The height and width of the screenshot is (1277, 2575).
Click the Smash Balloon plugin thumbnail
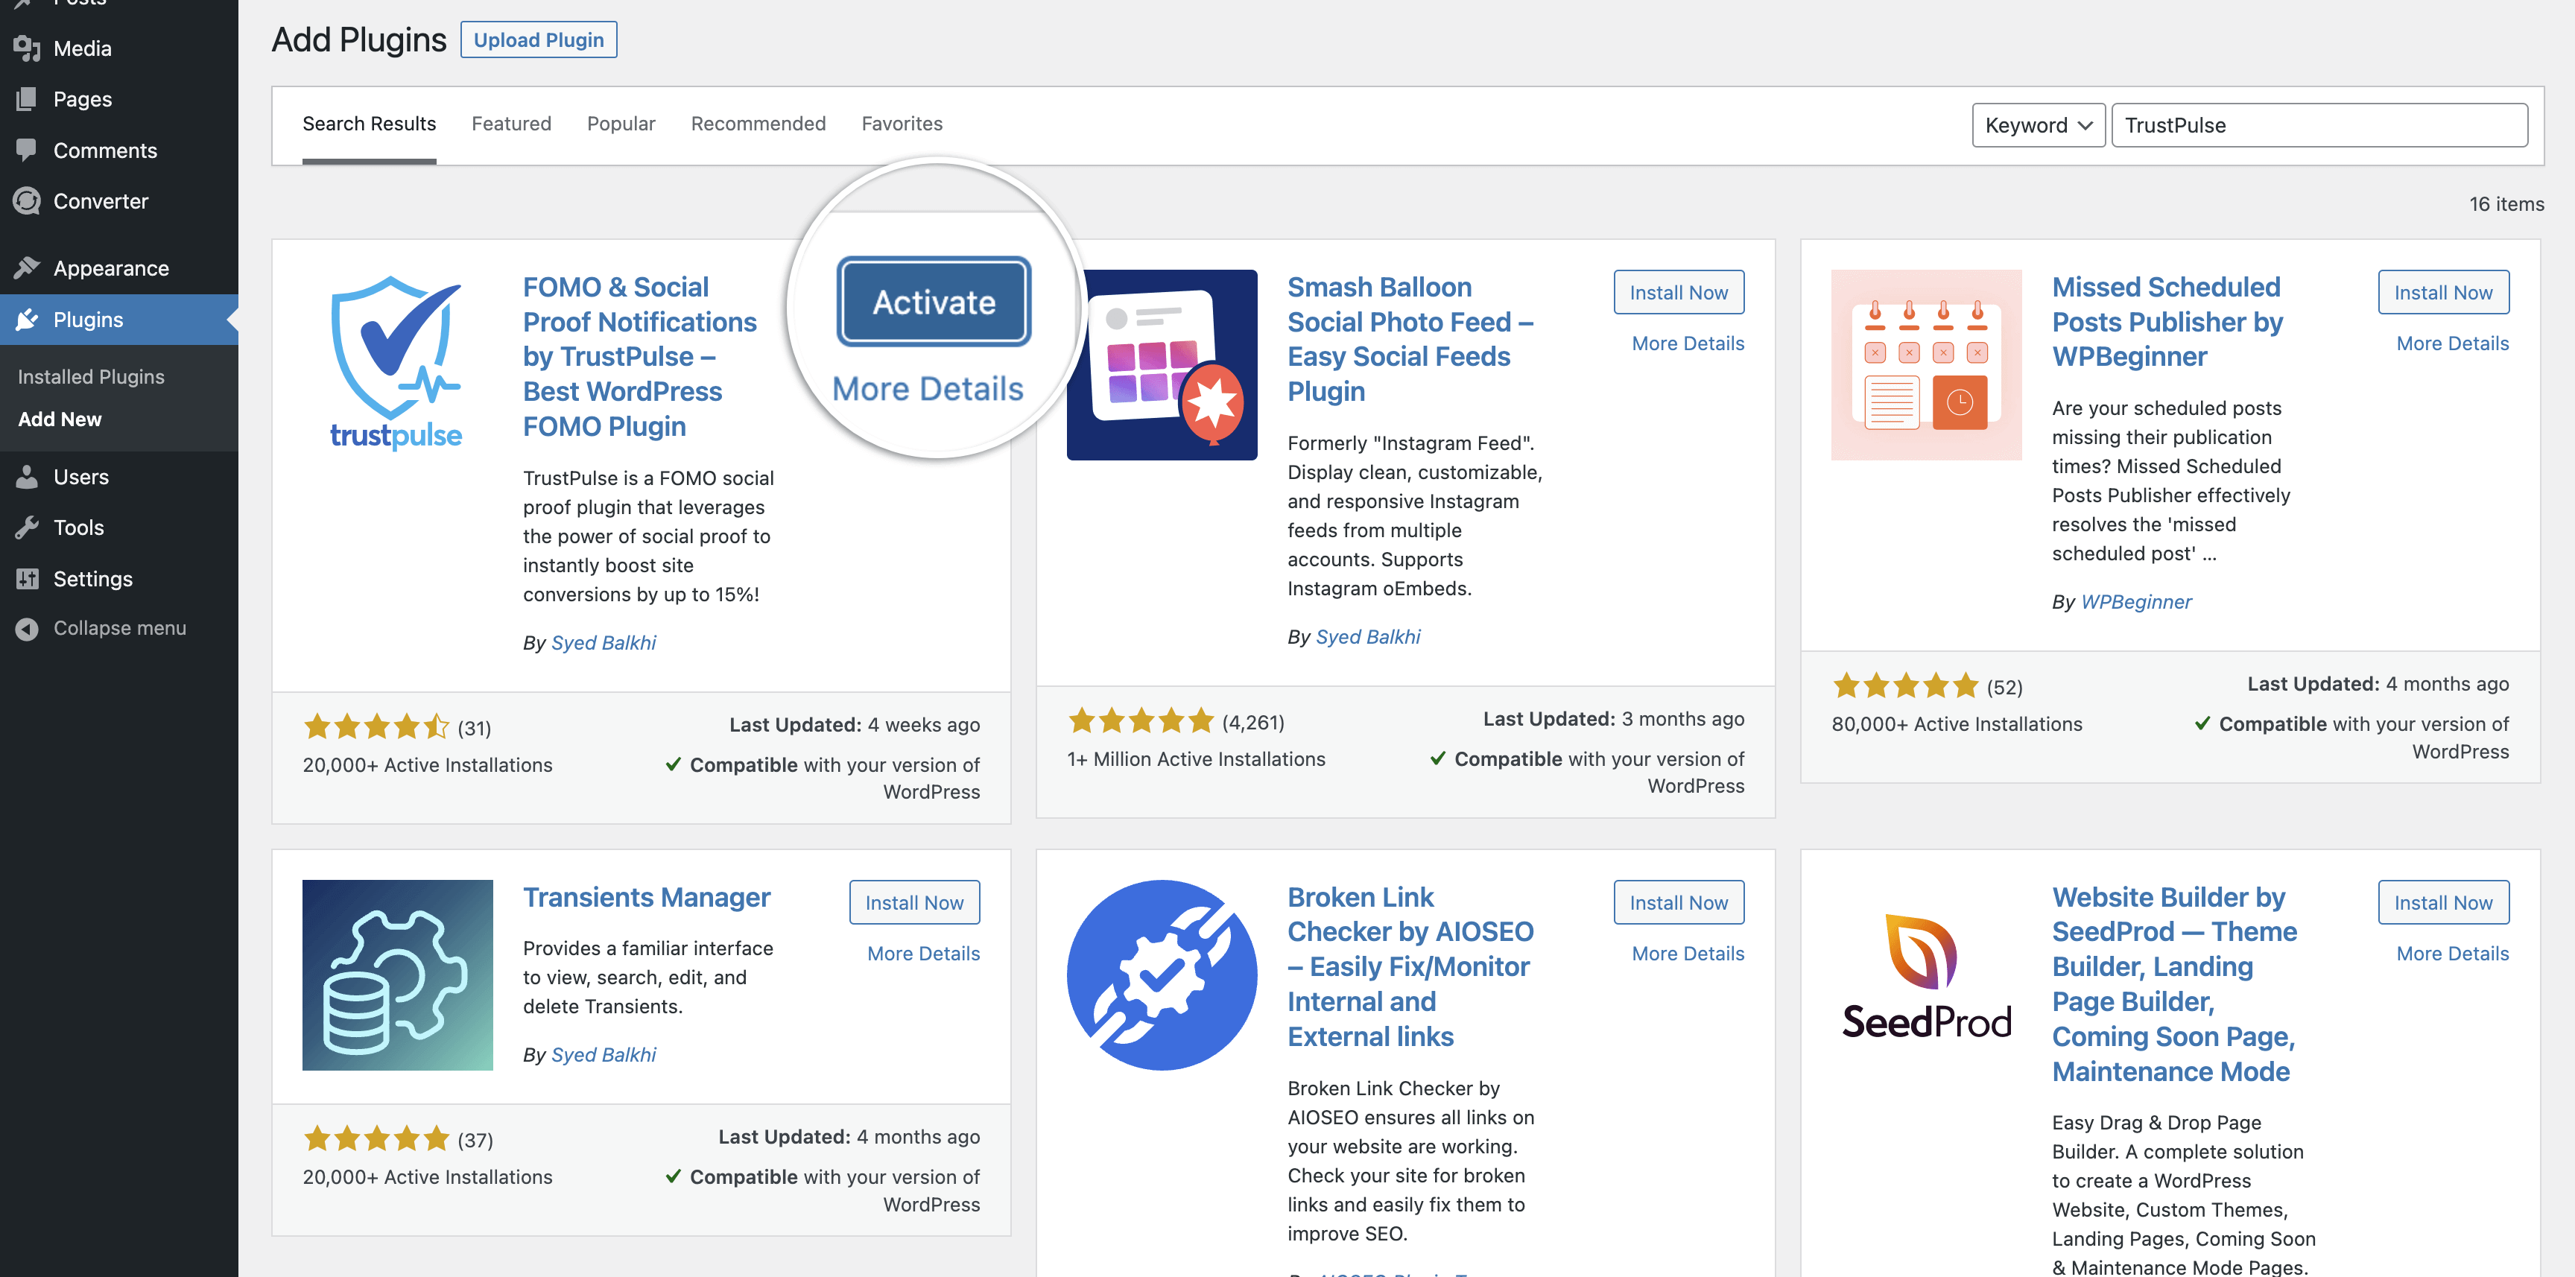click(1162, 365)
